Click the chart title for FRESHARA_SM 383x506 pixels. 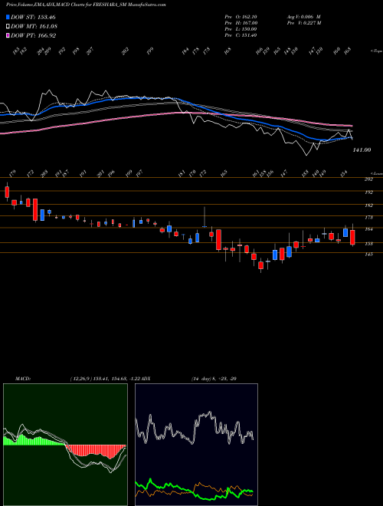coord(86,5)
